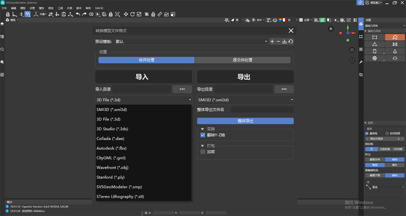Viewport: 406px width, 216px height.
Task: Select the scale tool icon
Action: click(139, 14)
